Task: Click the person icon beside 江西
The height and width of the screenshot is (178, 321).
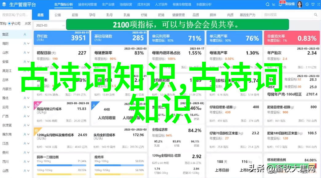Action: pyautogui.click(x=25, y=143)
